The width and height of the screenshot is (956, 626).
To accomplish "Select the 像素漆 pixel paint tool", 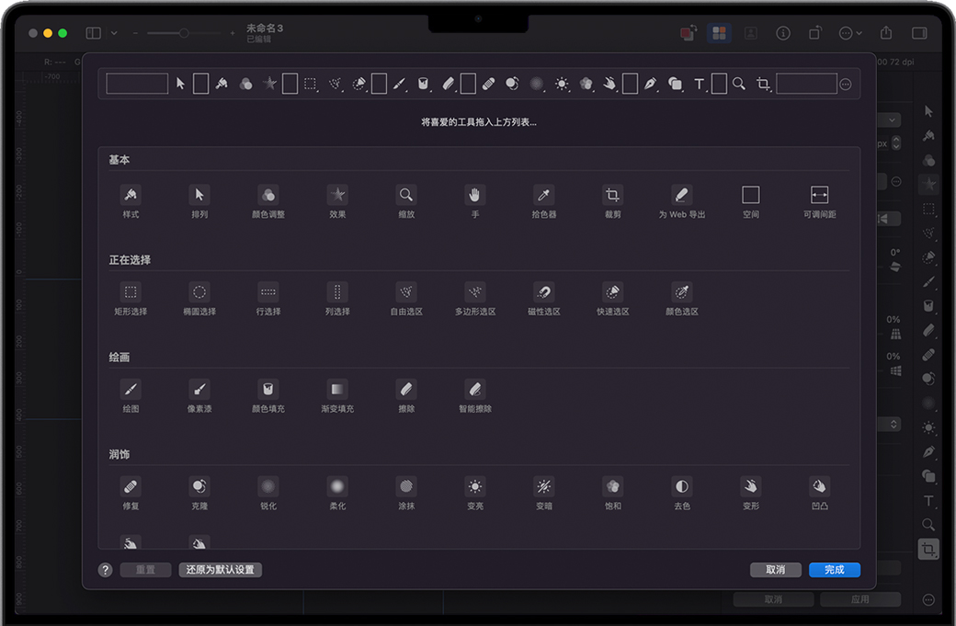I will (199, 390).
